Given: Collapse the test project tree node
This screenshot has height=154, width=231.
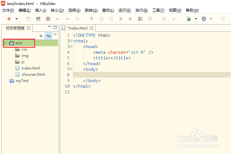Looking at the screenshot, I should pos(6,43).
